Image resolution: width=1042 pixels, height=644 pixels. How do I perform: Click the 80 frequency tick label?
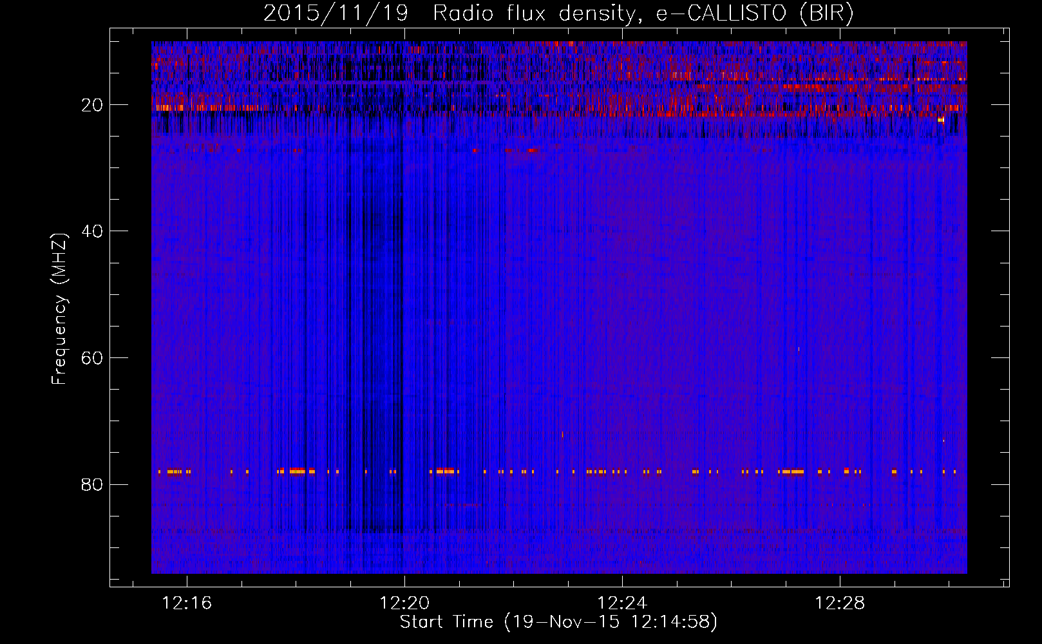[92, 484]
